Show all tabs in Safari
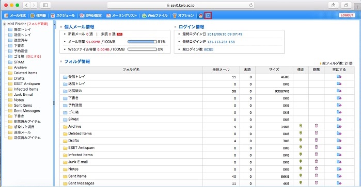361x187 pixels. coord(346,5)
